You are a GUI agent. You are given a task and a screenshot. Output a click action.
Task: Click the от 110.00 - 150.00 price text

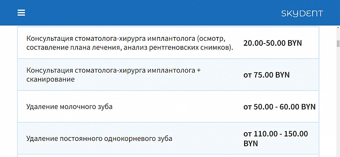point(276,134)
